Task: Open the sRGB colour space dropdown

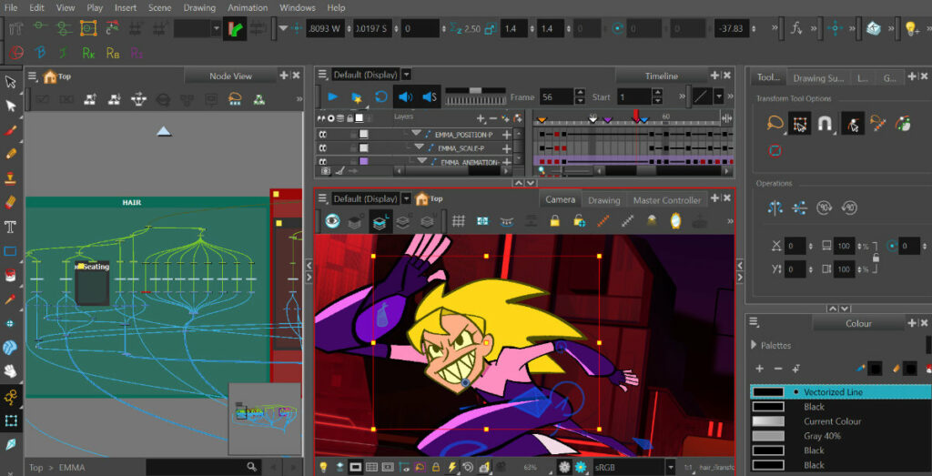Action: click(671, 467)
